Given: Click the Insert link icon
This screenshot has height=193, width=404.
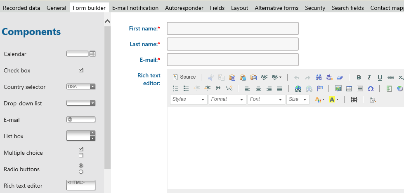Looking at the screenshot, I should (x=298, y=88).
